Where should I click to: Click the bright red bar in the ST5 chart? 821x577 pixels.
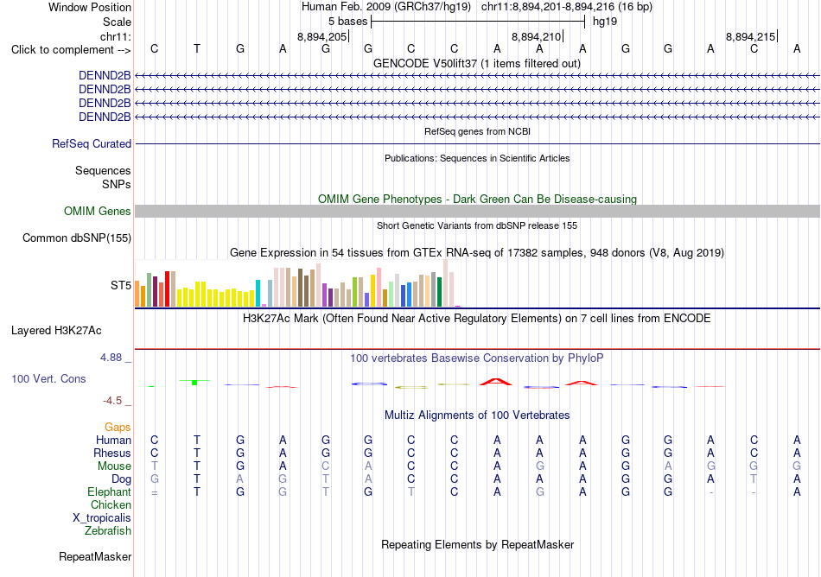(167, 288)
